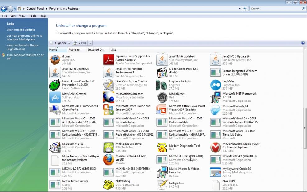Open the Help menu
Viewport: 307px width, 192px height.
[x=43, y=16]
